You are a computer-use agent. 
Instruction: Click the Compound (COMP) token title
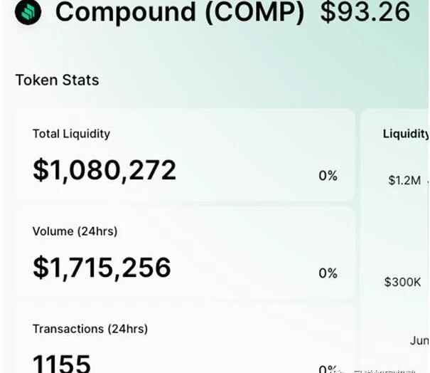[x=180, y=11]
